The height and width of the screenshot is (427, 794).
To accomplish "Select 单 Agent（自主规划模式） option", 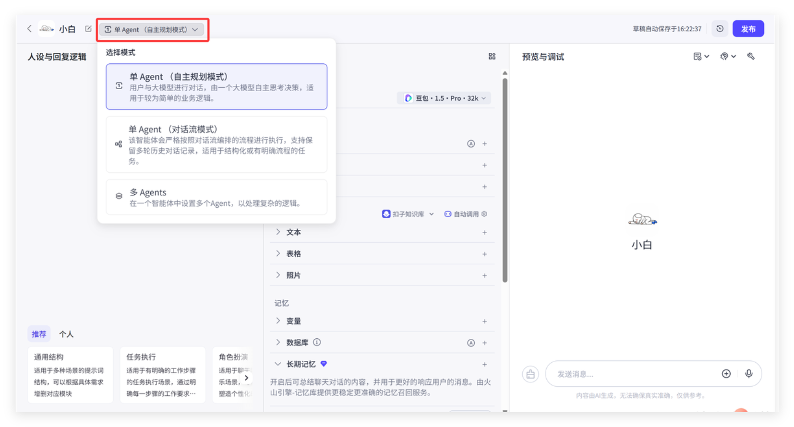I will click(217, 87).
